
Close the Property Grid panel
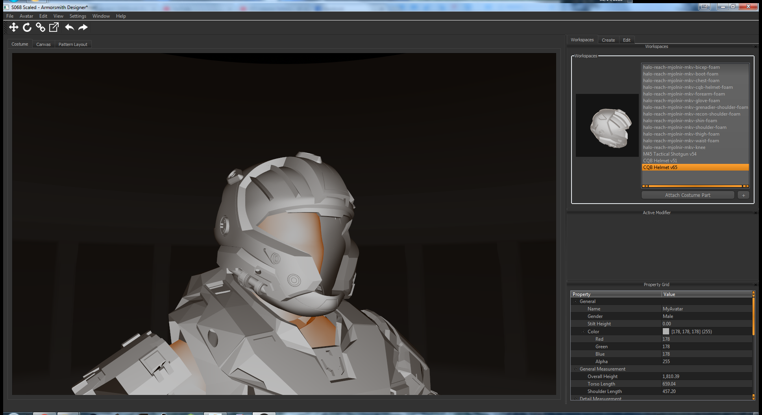[x=755, y=285]
